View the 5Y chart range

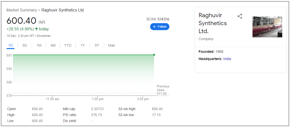coord(97,45)
